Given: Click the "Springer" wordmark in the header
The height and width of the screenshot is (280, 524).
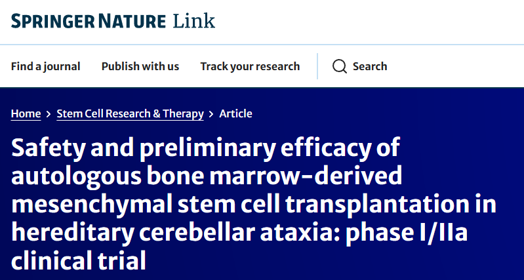Looking at the screenshot, I should (x=53, y=21).
